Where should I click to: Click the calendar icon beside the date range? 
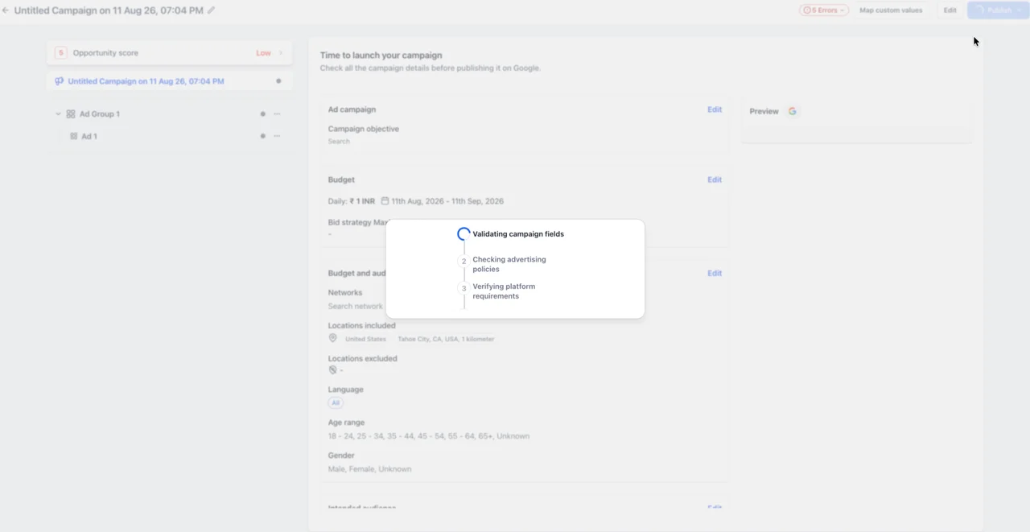pos(385,201)
